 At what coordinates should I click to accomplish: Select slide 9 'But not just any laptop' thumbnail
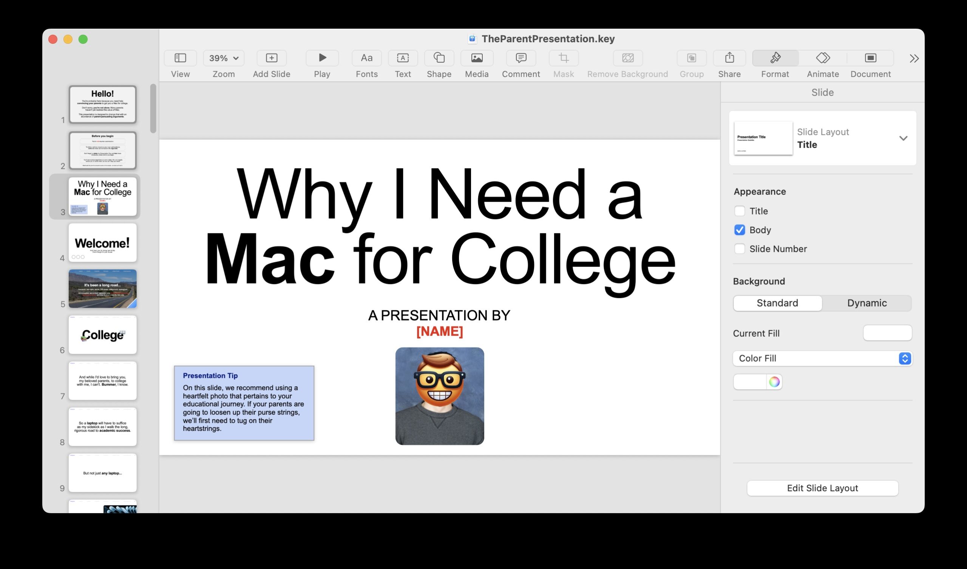102,473
